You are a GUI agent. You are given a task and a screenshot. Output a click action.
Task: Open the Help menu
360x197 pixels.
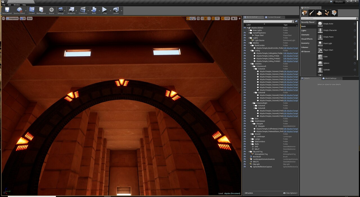(x=24, y=5)
